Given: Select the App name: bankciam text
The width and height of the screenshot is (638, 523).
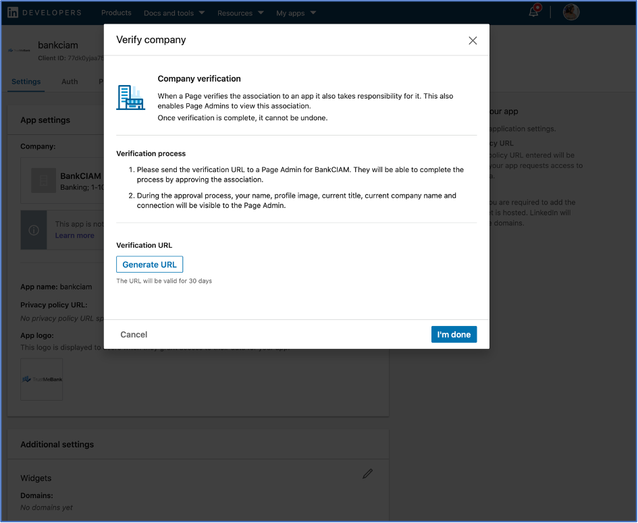Looking at the screenshot, I should [x=56, y=287].
